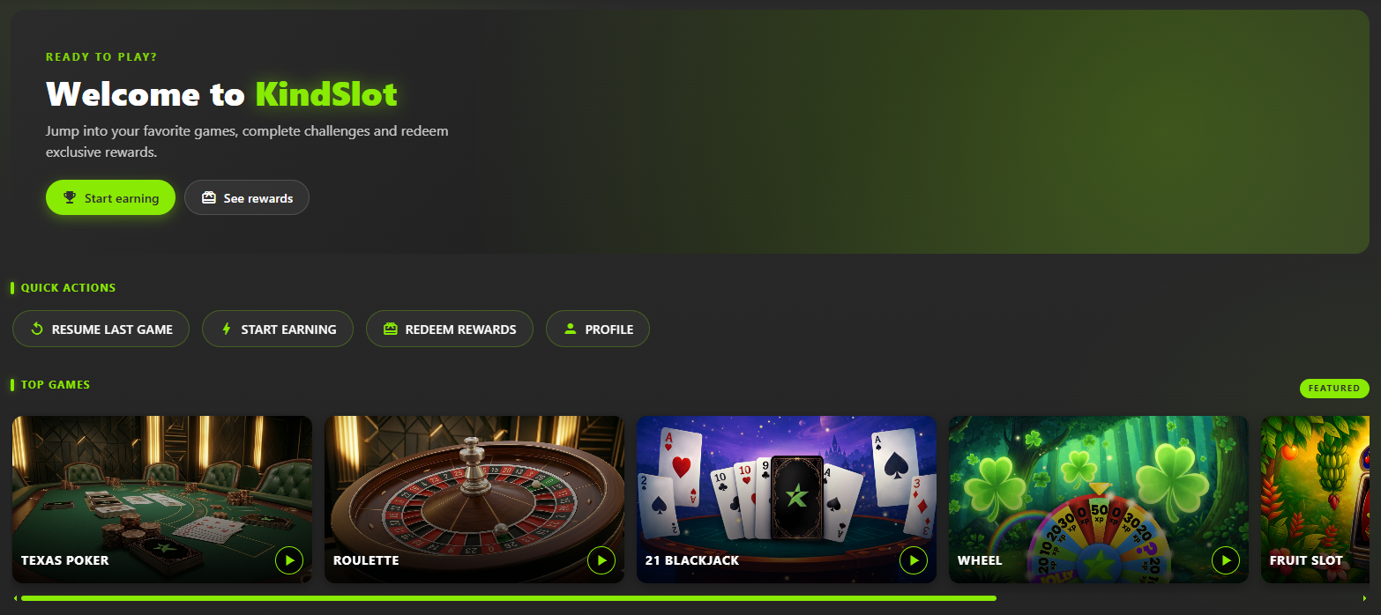The image size is (1381, 615).
Task: Choose the Redeem Rewards quick action
Action: click(x=450, y=329)
